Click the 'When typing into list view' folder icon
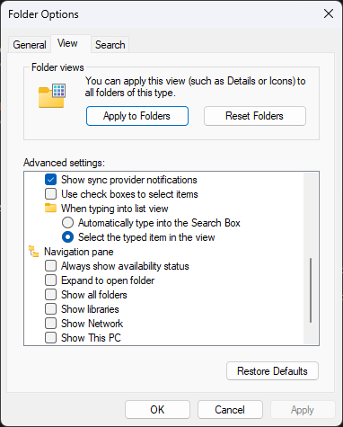This screenshot has width=343, height=427. coord(50,208)
